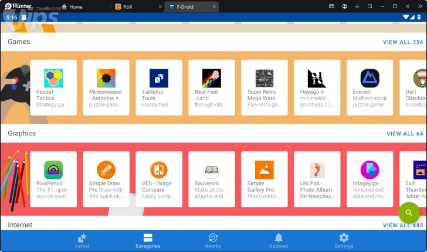Open the Souvenirs book icon
This screenshot has width=427, height=252.
[212, 170]
